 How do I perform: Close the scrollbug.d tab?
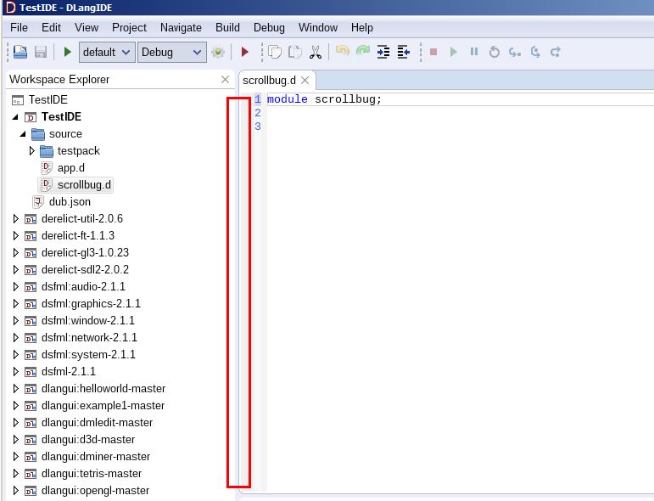click(305, 80)
